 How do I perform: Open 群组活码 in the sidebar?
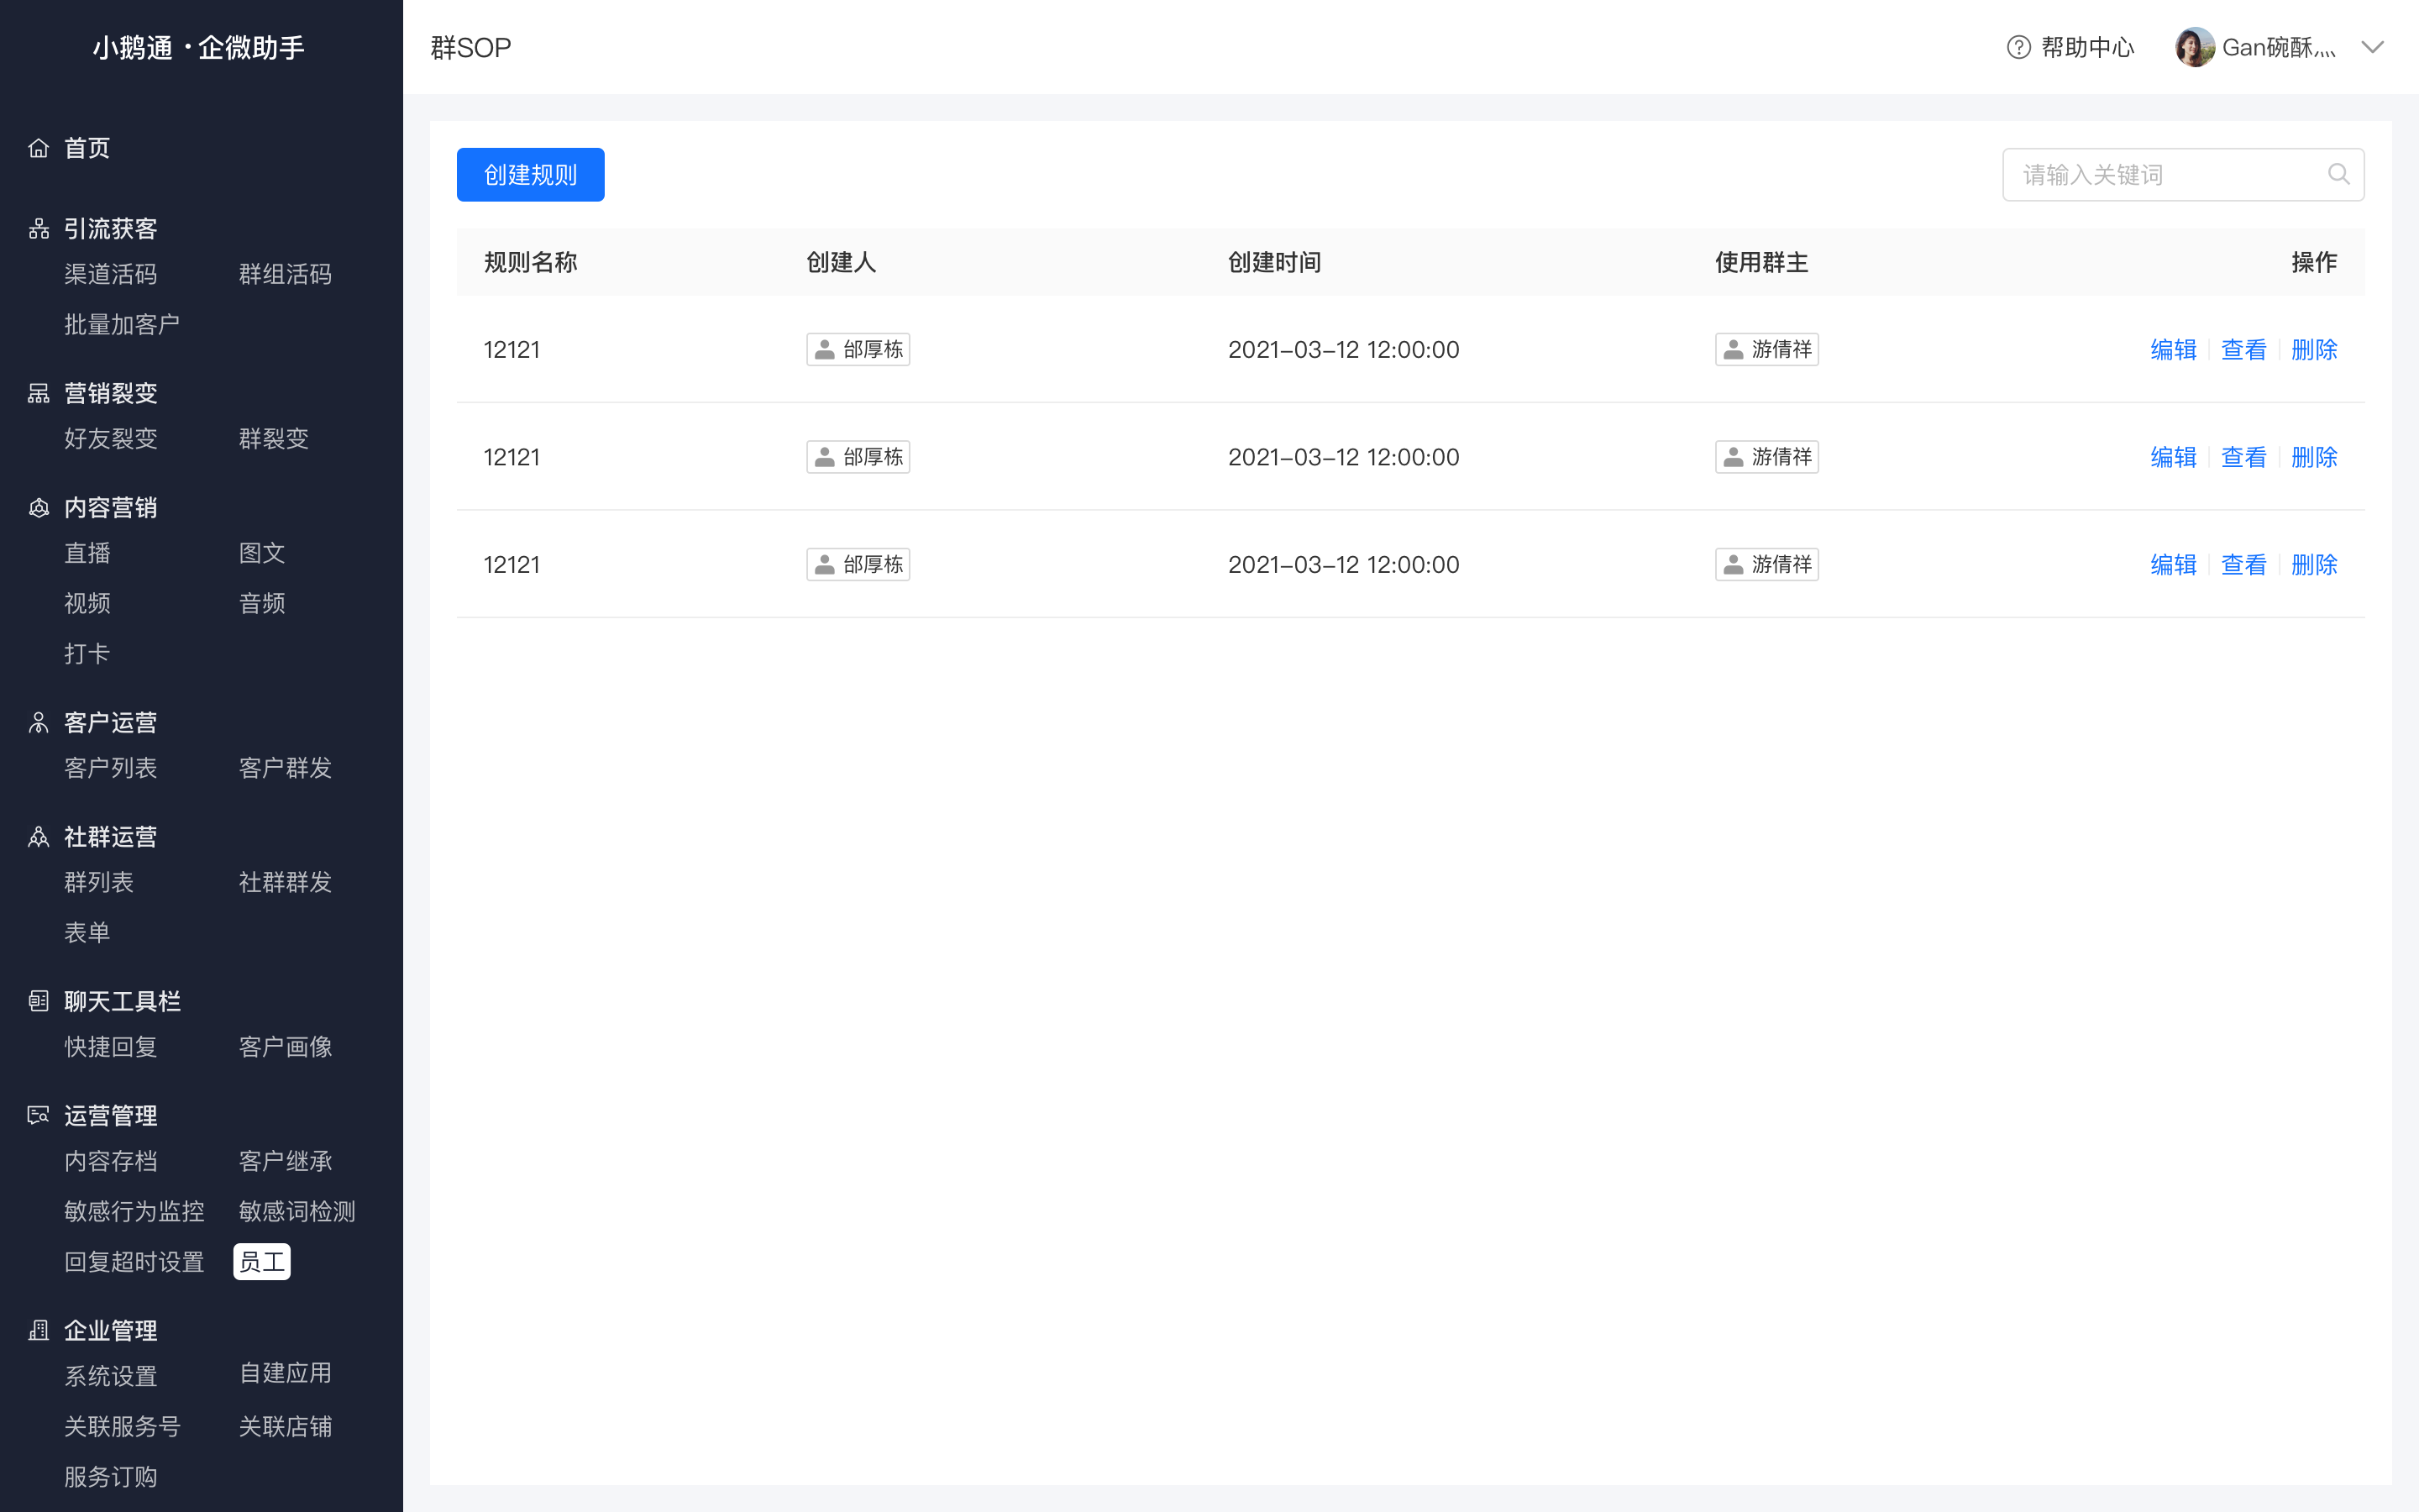point(285,274)
